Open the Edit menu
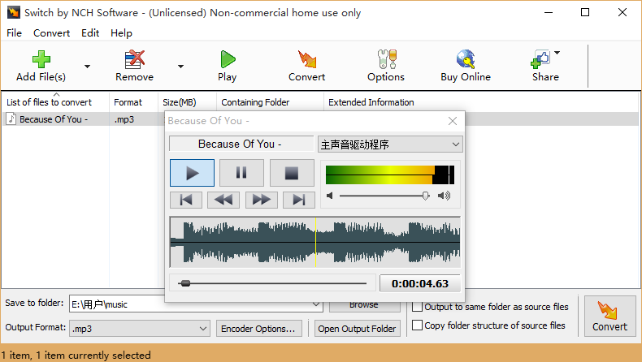Image resolution: width=642 pixels, height=362 pixels. pyautogui.click(x=90, y=33)
